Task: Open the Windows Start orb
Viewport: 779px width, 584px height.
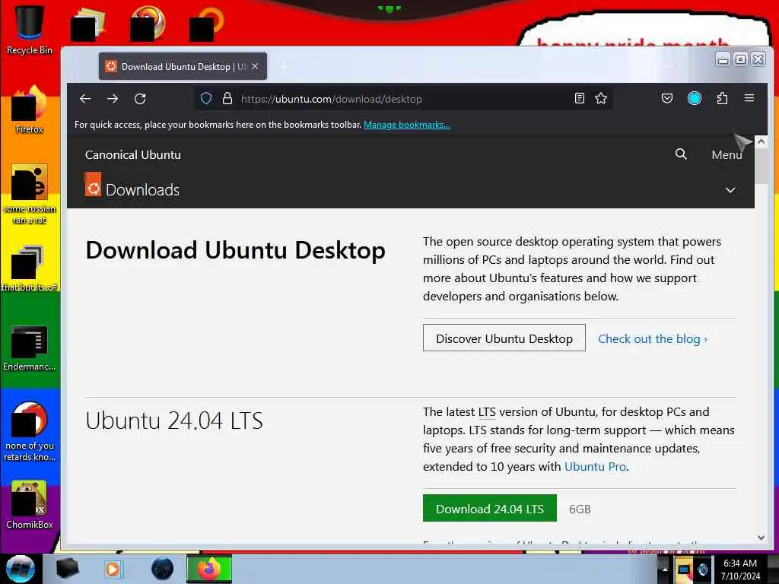Action: point(21,569)
